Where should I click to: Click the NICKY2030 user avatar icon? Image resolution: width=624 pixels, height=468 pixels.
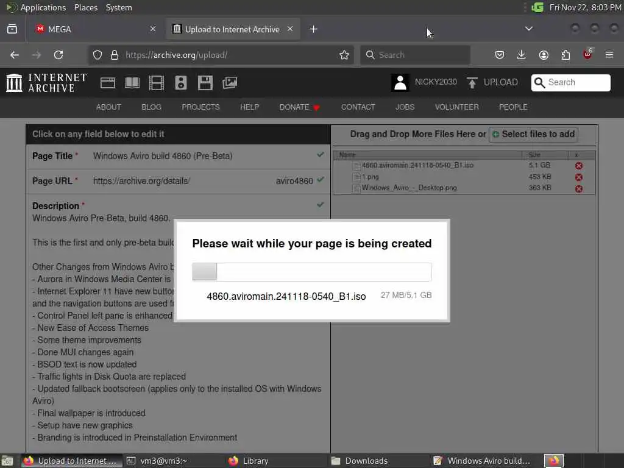[x=400, y=83]
